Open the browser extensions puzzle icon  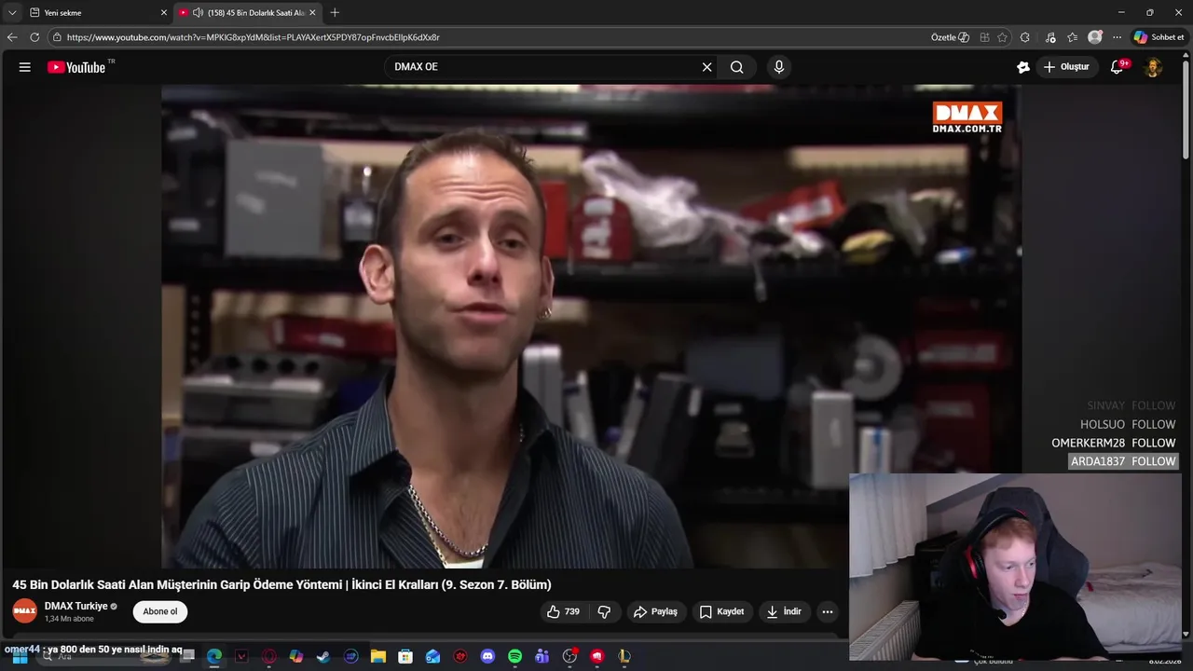1025,37
